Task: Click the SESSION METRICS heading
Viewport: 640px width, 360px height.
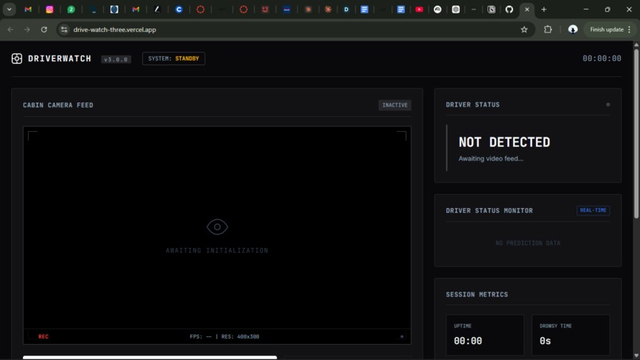Action: 476,295
